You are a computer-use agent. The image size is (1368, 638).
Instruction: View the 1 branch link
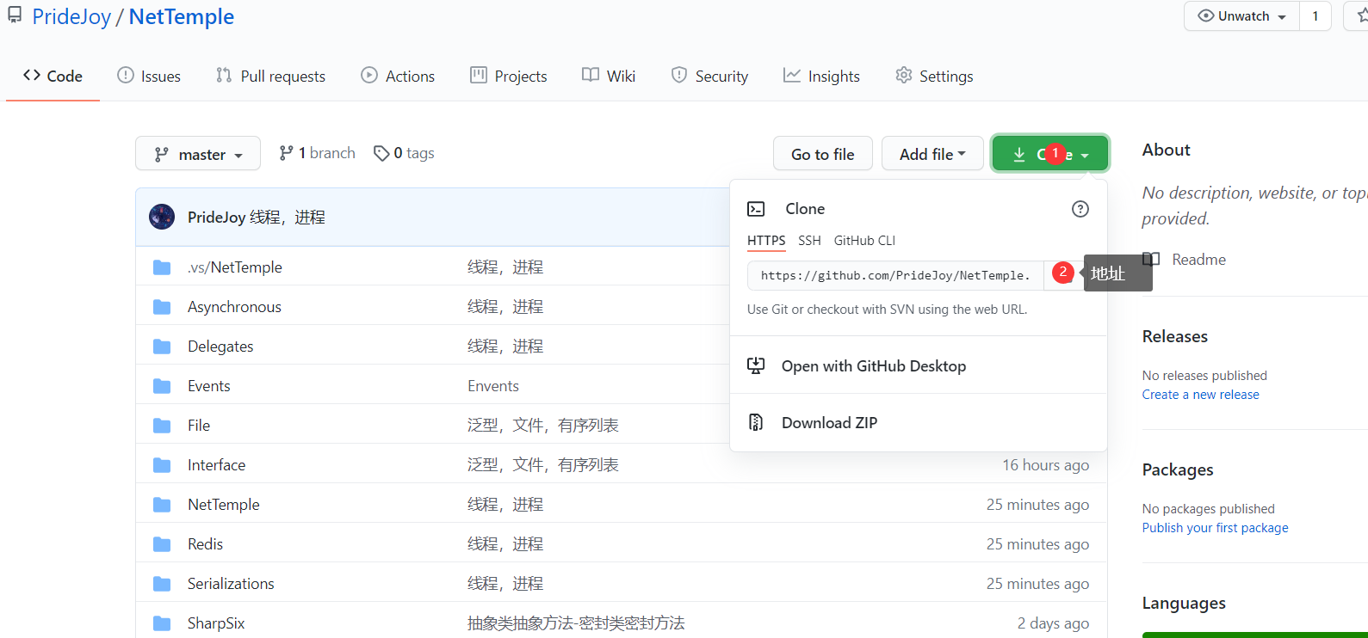tap(317, 153)
